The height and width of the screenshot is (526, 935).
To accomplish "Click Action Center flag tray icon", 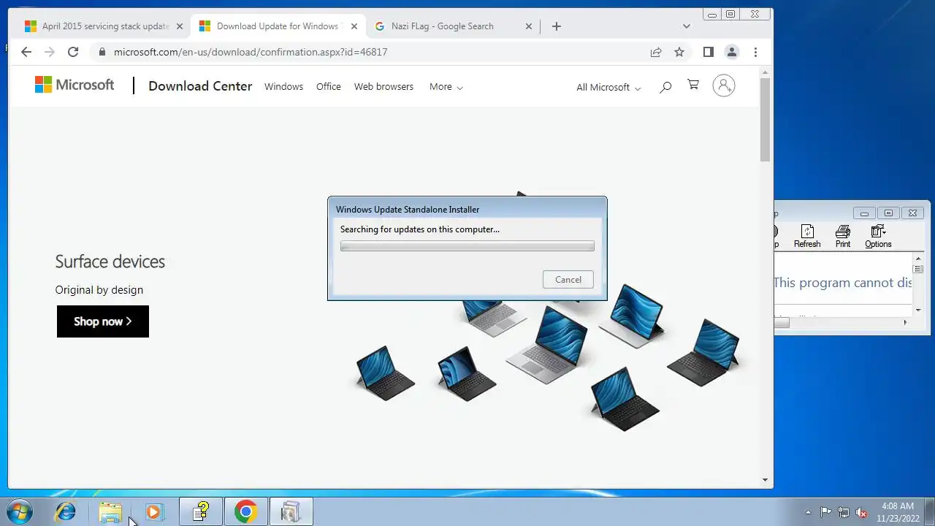I will point(826,512).
